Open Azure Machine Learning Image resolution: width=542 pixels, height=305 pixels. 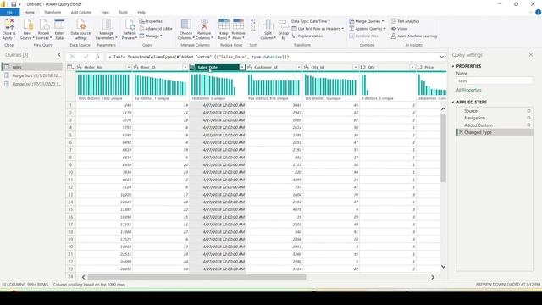coord(414,36)
